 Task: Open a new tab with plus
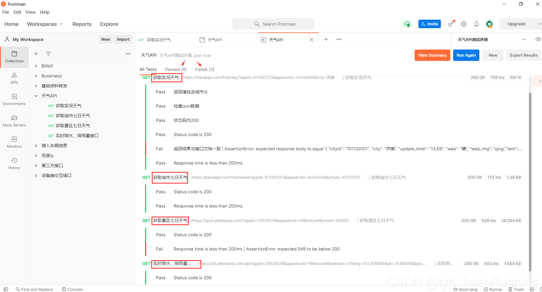326,39
